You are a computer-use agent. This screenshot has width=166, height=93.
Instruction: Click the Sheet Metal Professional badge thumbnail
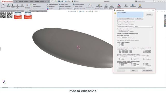click(28, 16)
